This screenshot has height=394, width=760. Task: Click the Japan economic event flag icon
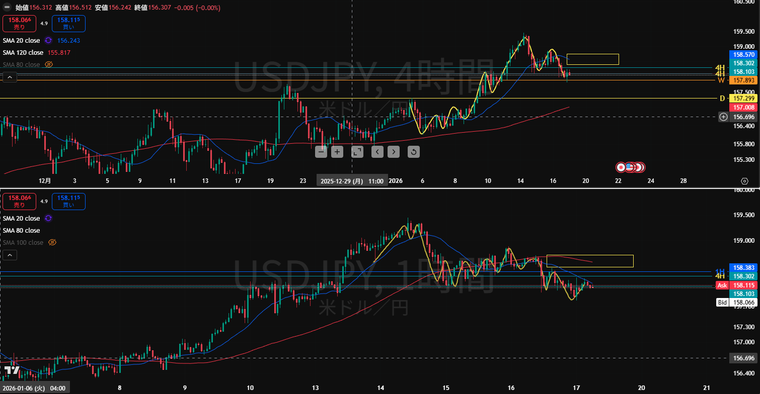point(622,167)
